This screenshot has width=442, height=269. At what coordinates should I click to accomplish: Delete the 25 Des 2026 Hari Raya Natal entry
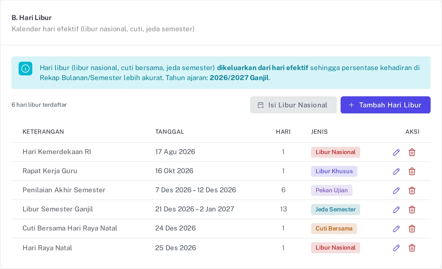tap(412, 248)
